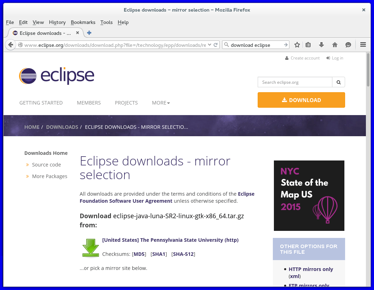The width and height of the screenshot is (374, 290).
Task: Go to HOME in the breadcrumb
Action: coord(32,127)
